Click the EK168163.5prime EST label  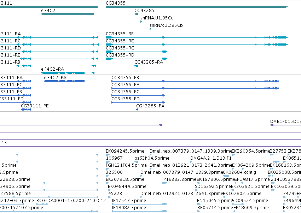285,165
